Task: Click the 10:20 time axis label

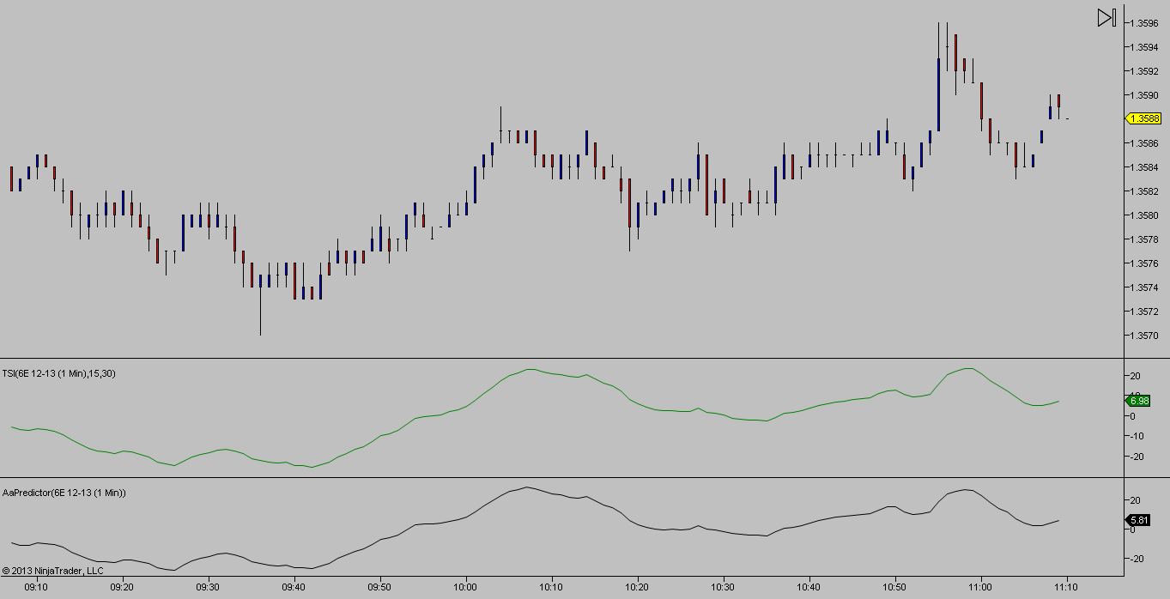Action: pyautogui.click(x=637, y=587)
